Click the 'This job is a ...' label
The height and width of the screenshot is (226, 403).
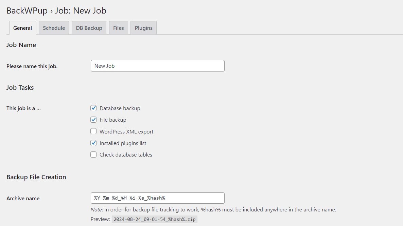[23, 108]
